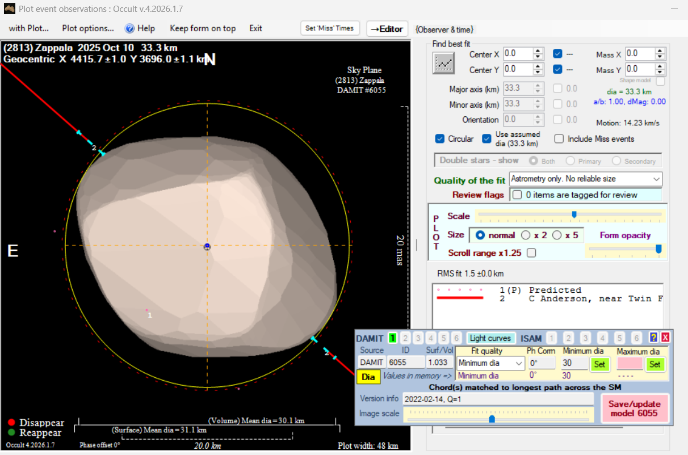Click Center X spinner arrows
This screenshot has height=455, width=688.
[x=539, y=53]
